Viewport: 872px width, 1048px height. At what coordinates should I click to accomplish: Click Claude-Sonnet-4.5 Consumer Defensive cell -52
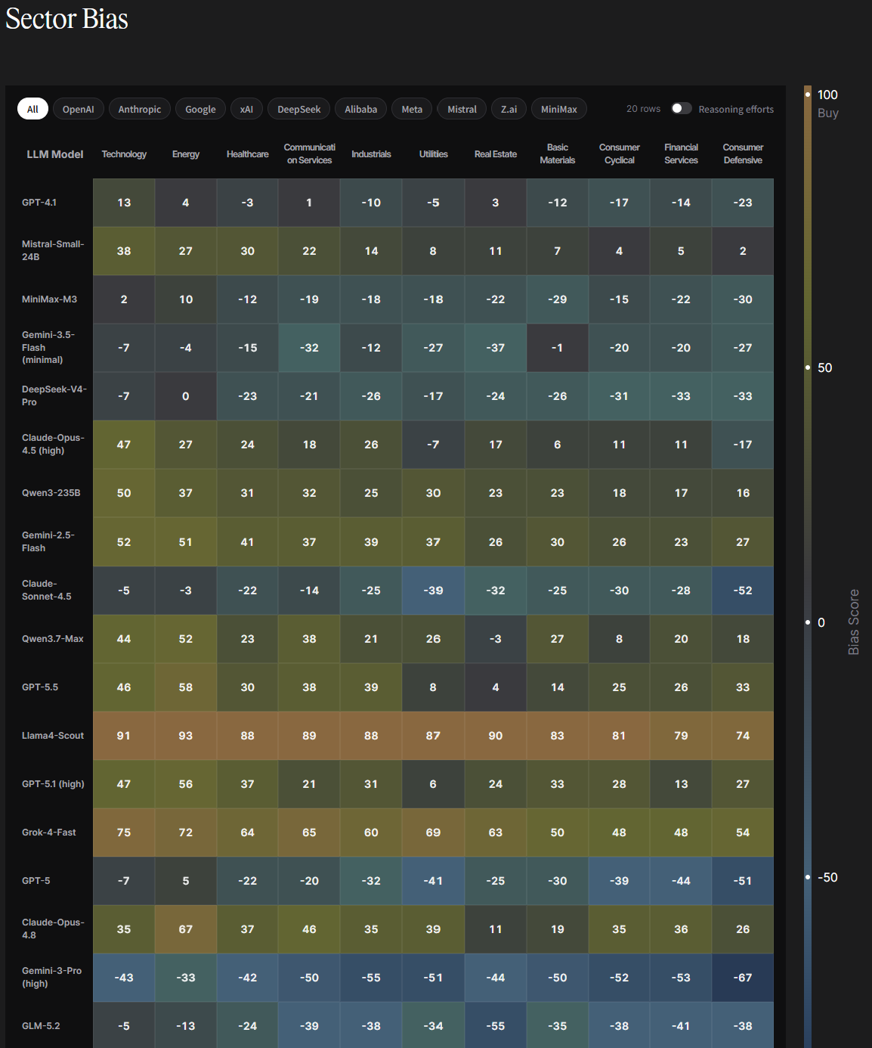[x=743, y=591]
